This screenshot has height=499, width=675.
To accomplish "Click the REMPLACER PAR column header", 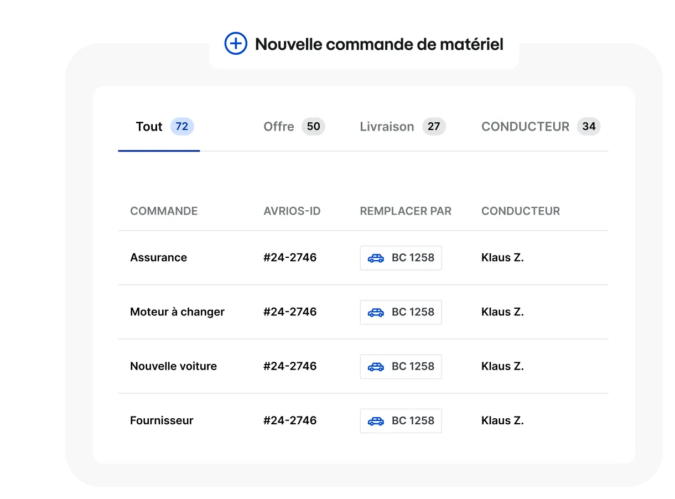I will (406, 211).
